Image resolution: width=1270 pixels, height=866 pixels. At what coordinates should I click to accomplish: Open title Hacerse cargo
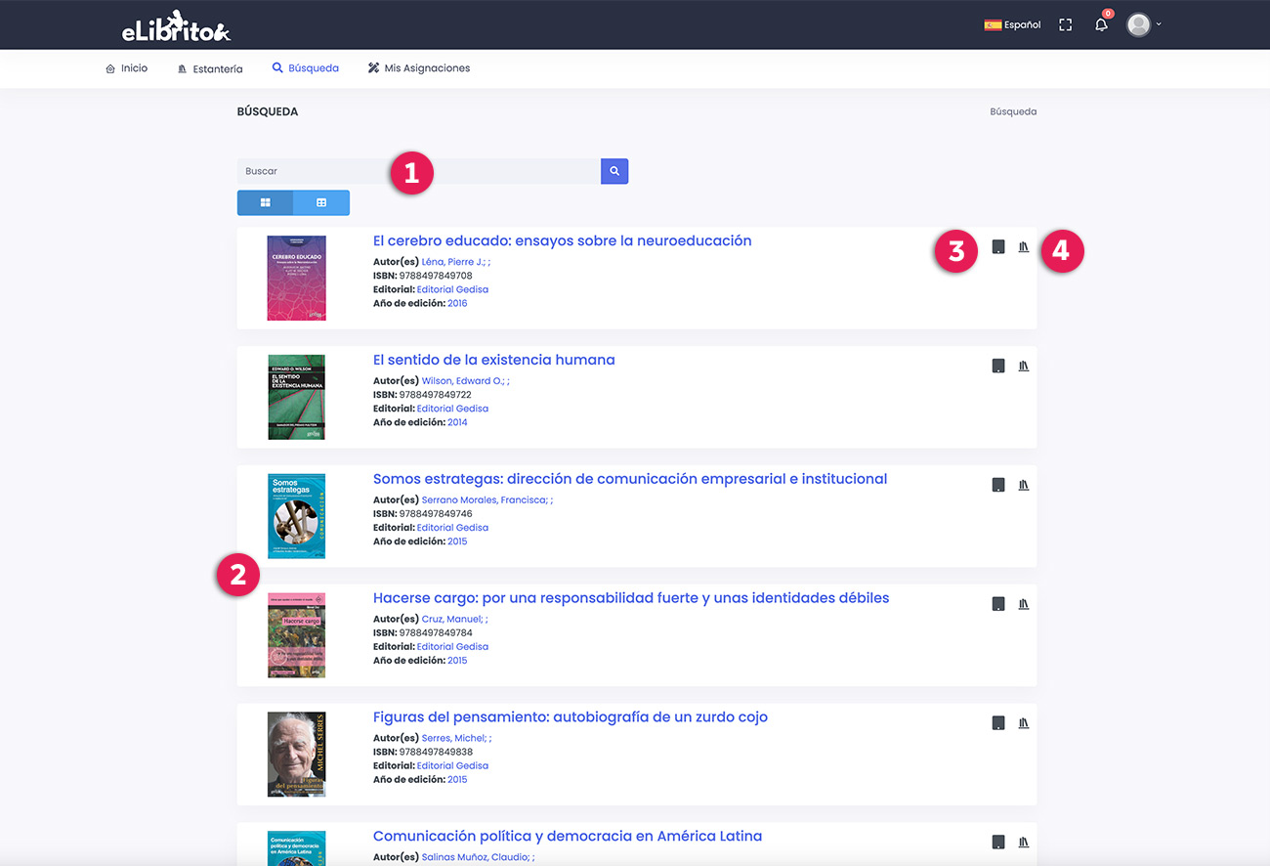(x=631, y=598)
